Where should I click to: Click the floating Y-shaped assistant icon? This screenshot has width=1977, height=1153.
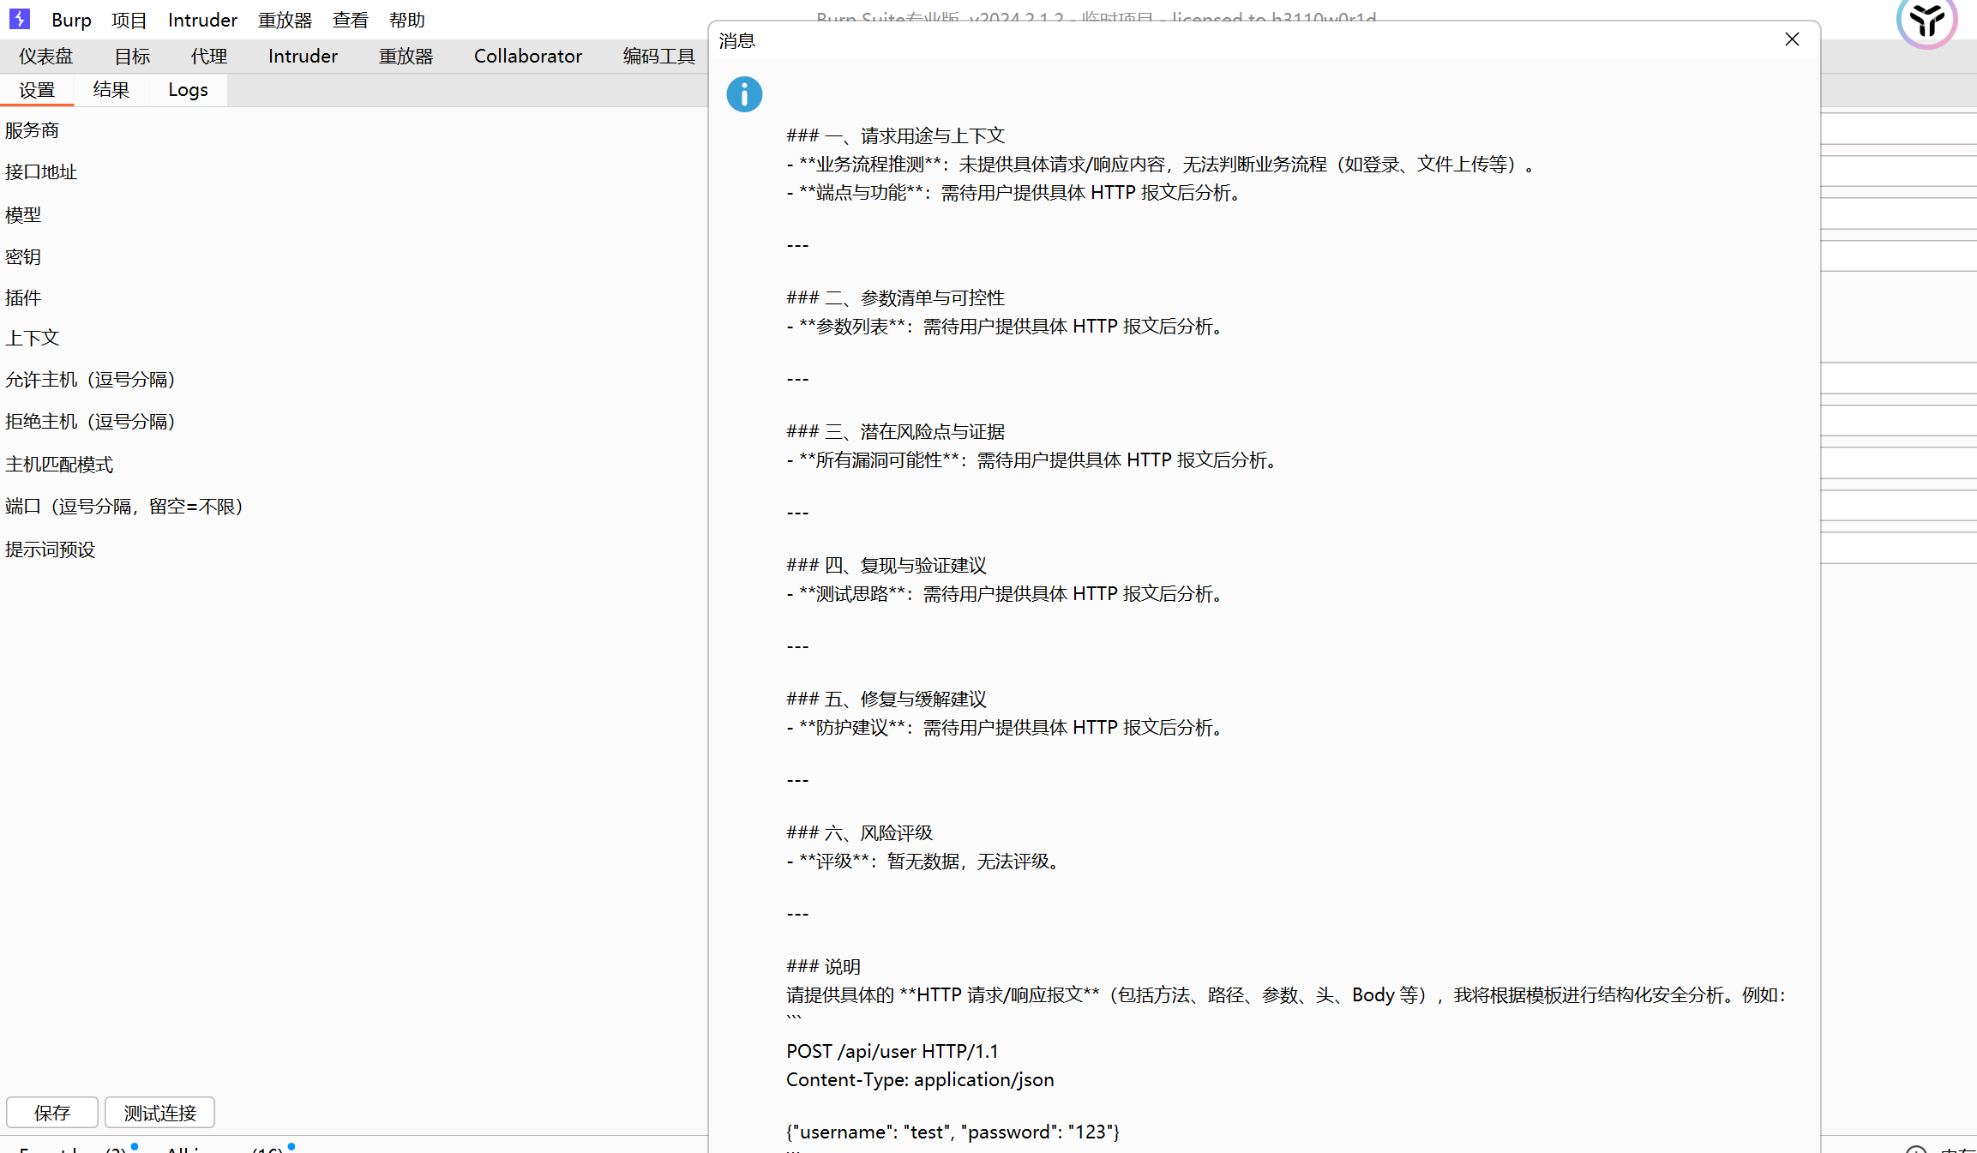click(x=1926, y=21)
